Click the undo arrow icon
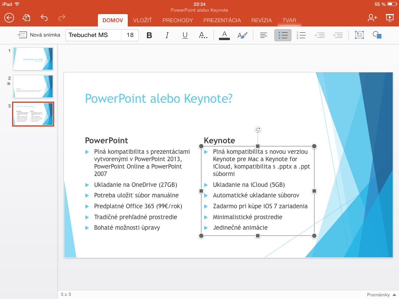Image resolution: width=399 pixels, height=299 pixels. (x=44, y=18)
